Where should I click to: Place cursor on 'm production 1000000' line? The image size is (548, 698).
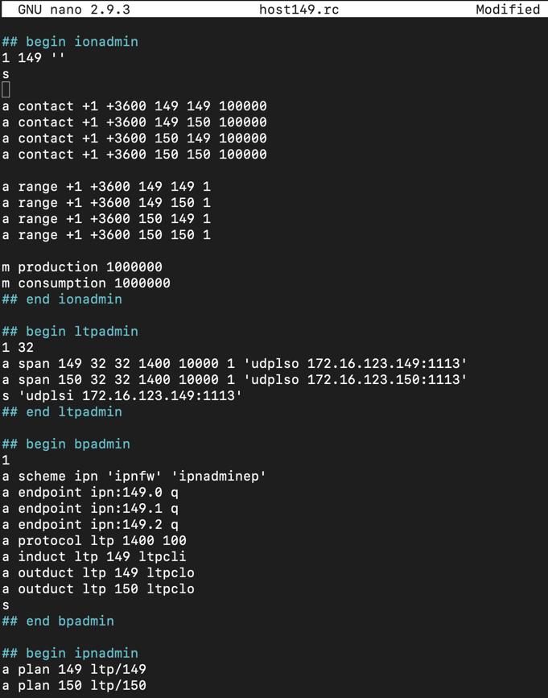pos(82,267)
